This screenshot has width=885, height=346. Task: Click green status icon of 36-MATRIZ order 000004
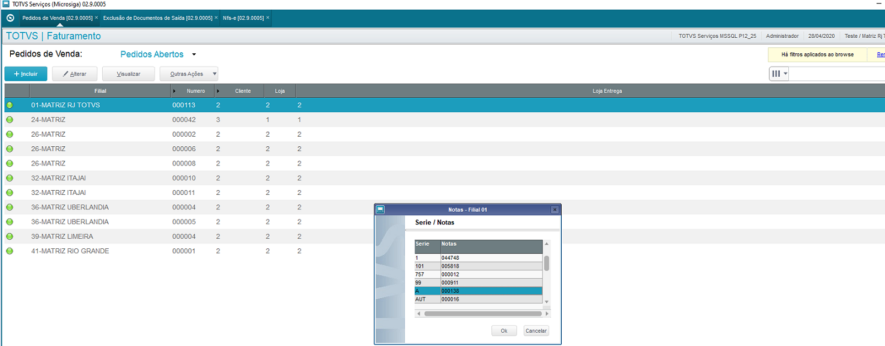10,207
